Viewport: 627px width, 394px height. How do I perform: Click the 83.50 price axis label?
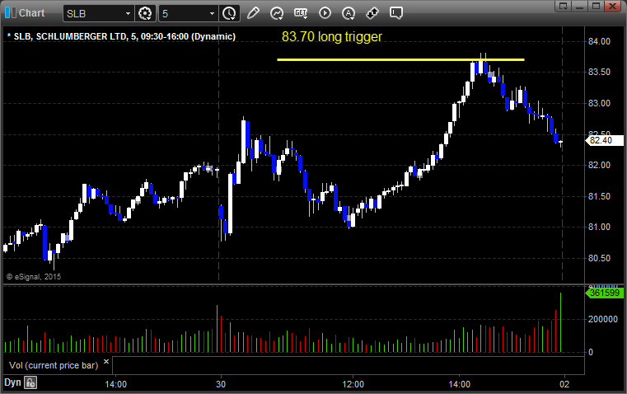point(599,72)
